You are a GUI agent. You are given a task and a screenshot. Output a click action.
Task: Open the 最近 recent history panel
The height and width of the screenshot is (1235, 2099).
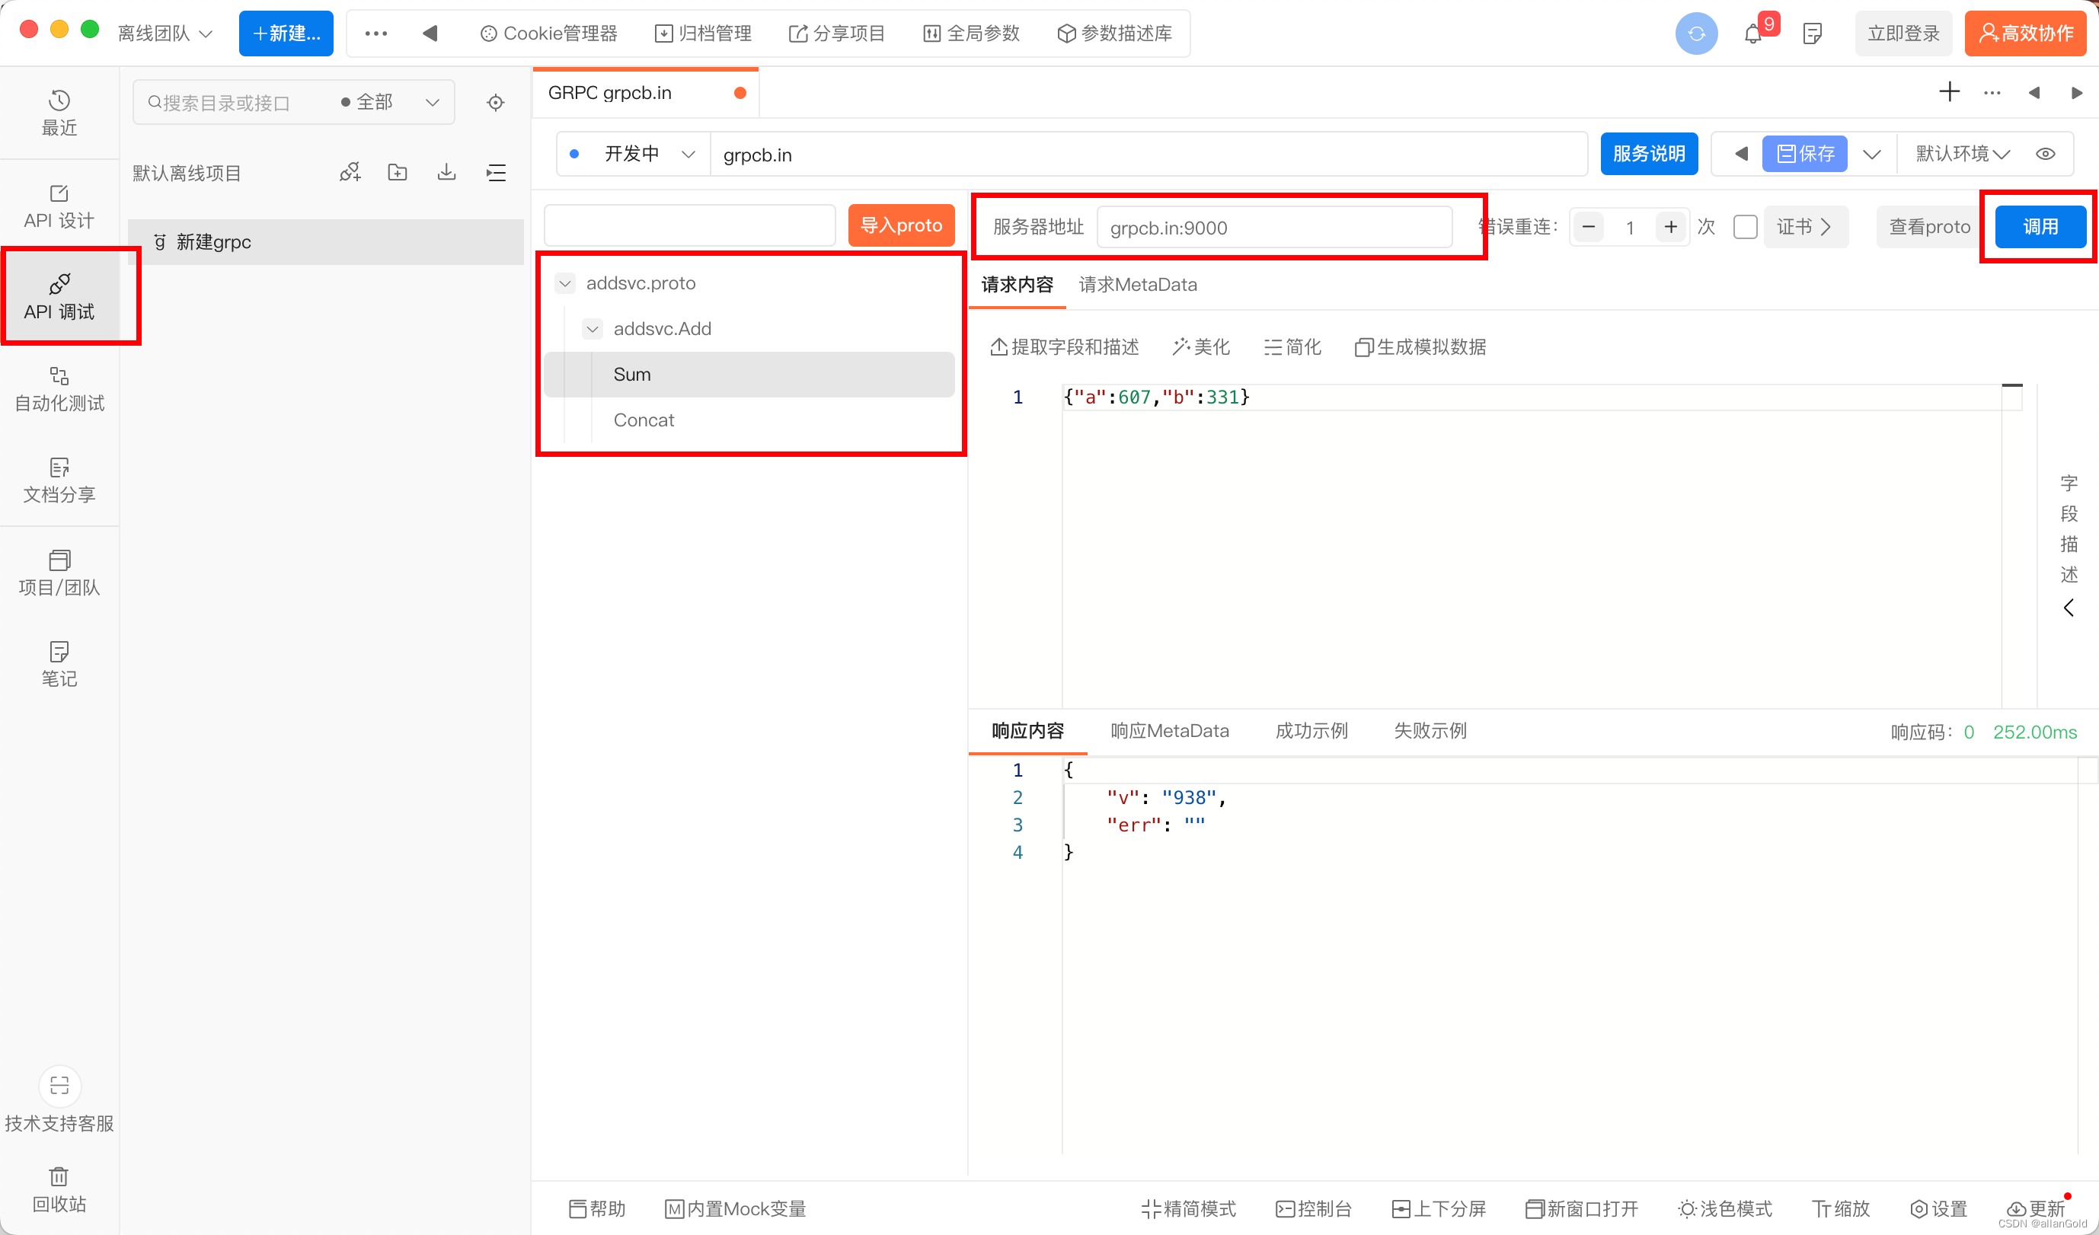[59, 113]
